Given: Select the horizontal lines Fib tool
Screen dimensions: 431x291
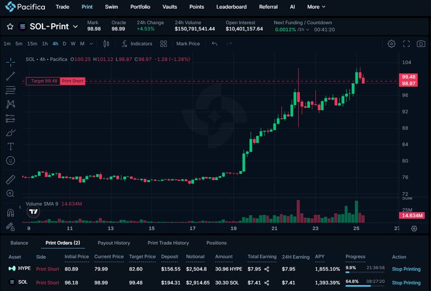Looking at the screenshot, I should (10, 90).
